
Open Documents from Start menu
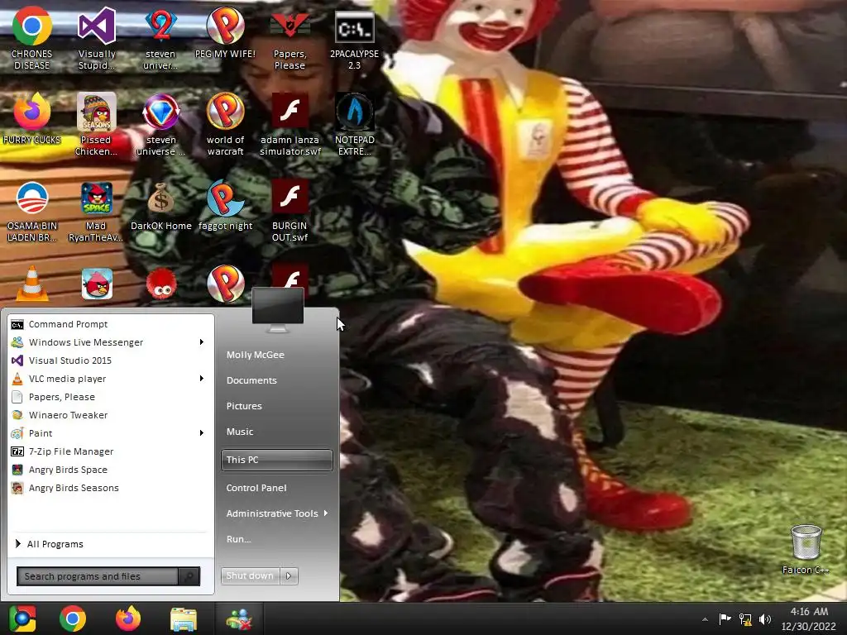251,380
